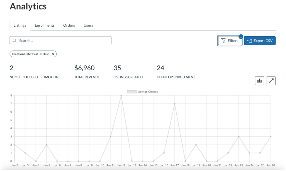286x171 pixels.
Task: Switch to the Enrollments tab
Action: pyautogui.click(x=45, y=25)
